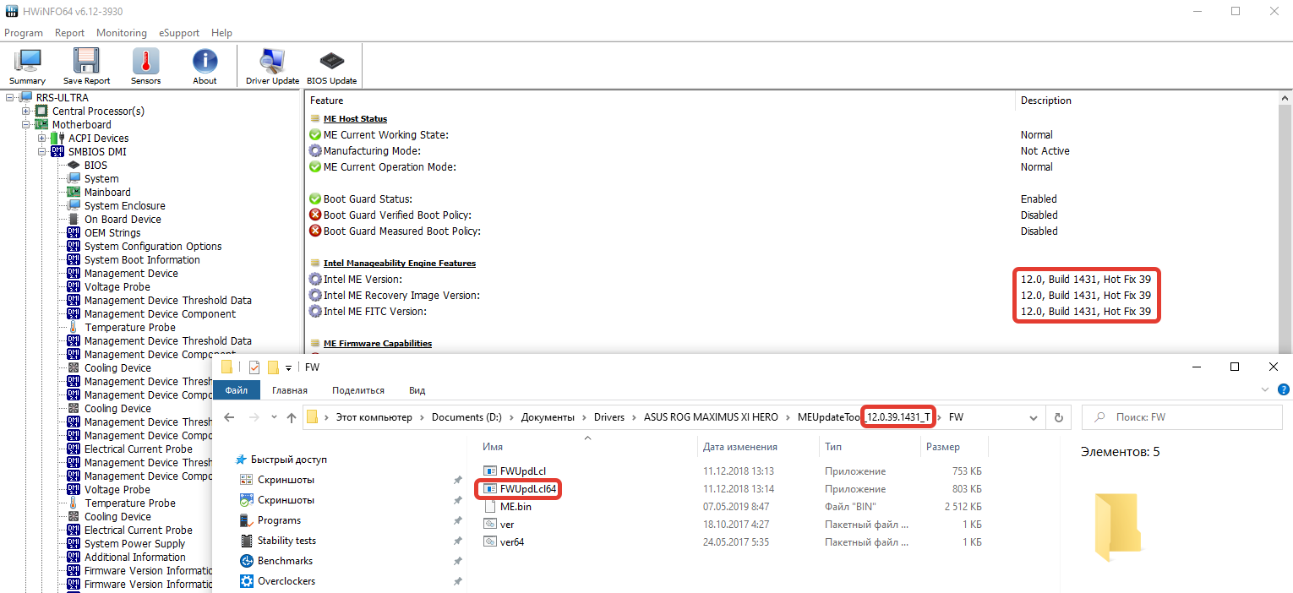1293x593 pixels.
Task: Select On Board Device tree item
Action: 123,220
